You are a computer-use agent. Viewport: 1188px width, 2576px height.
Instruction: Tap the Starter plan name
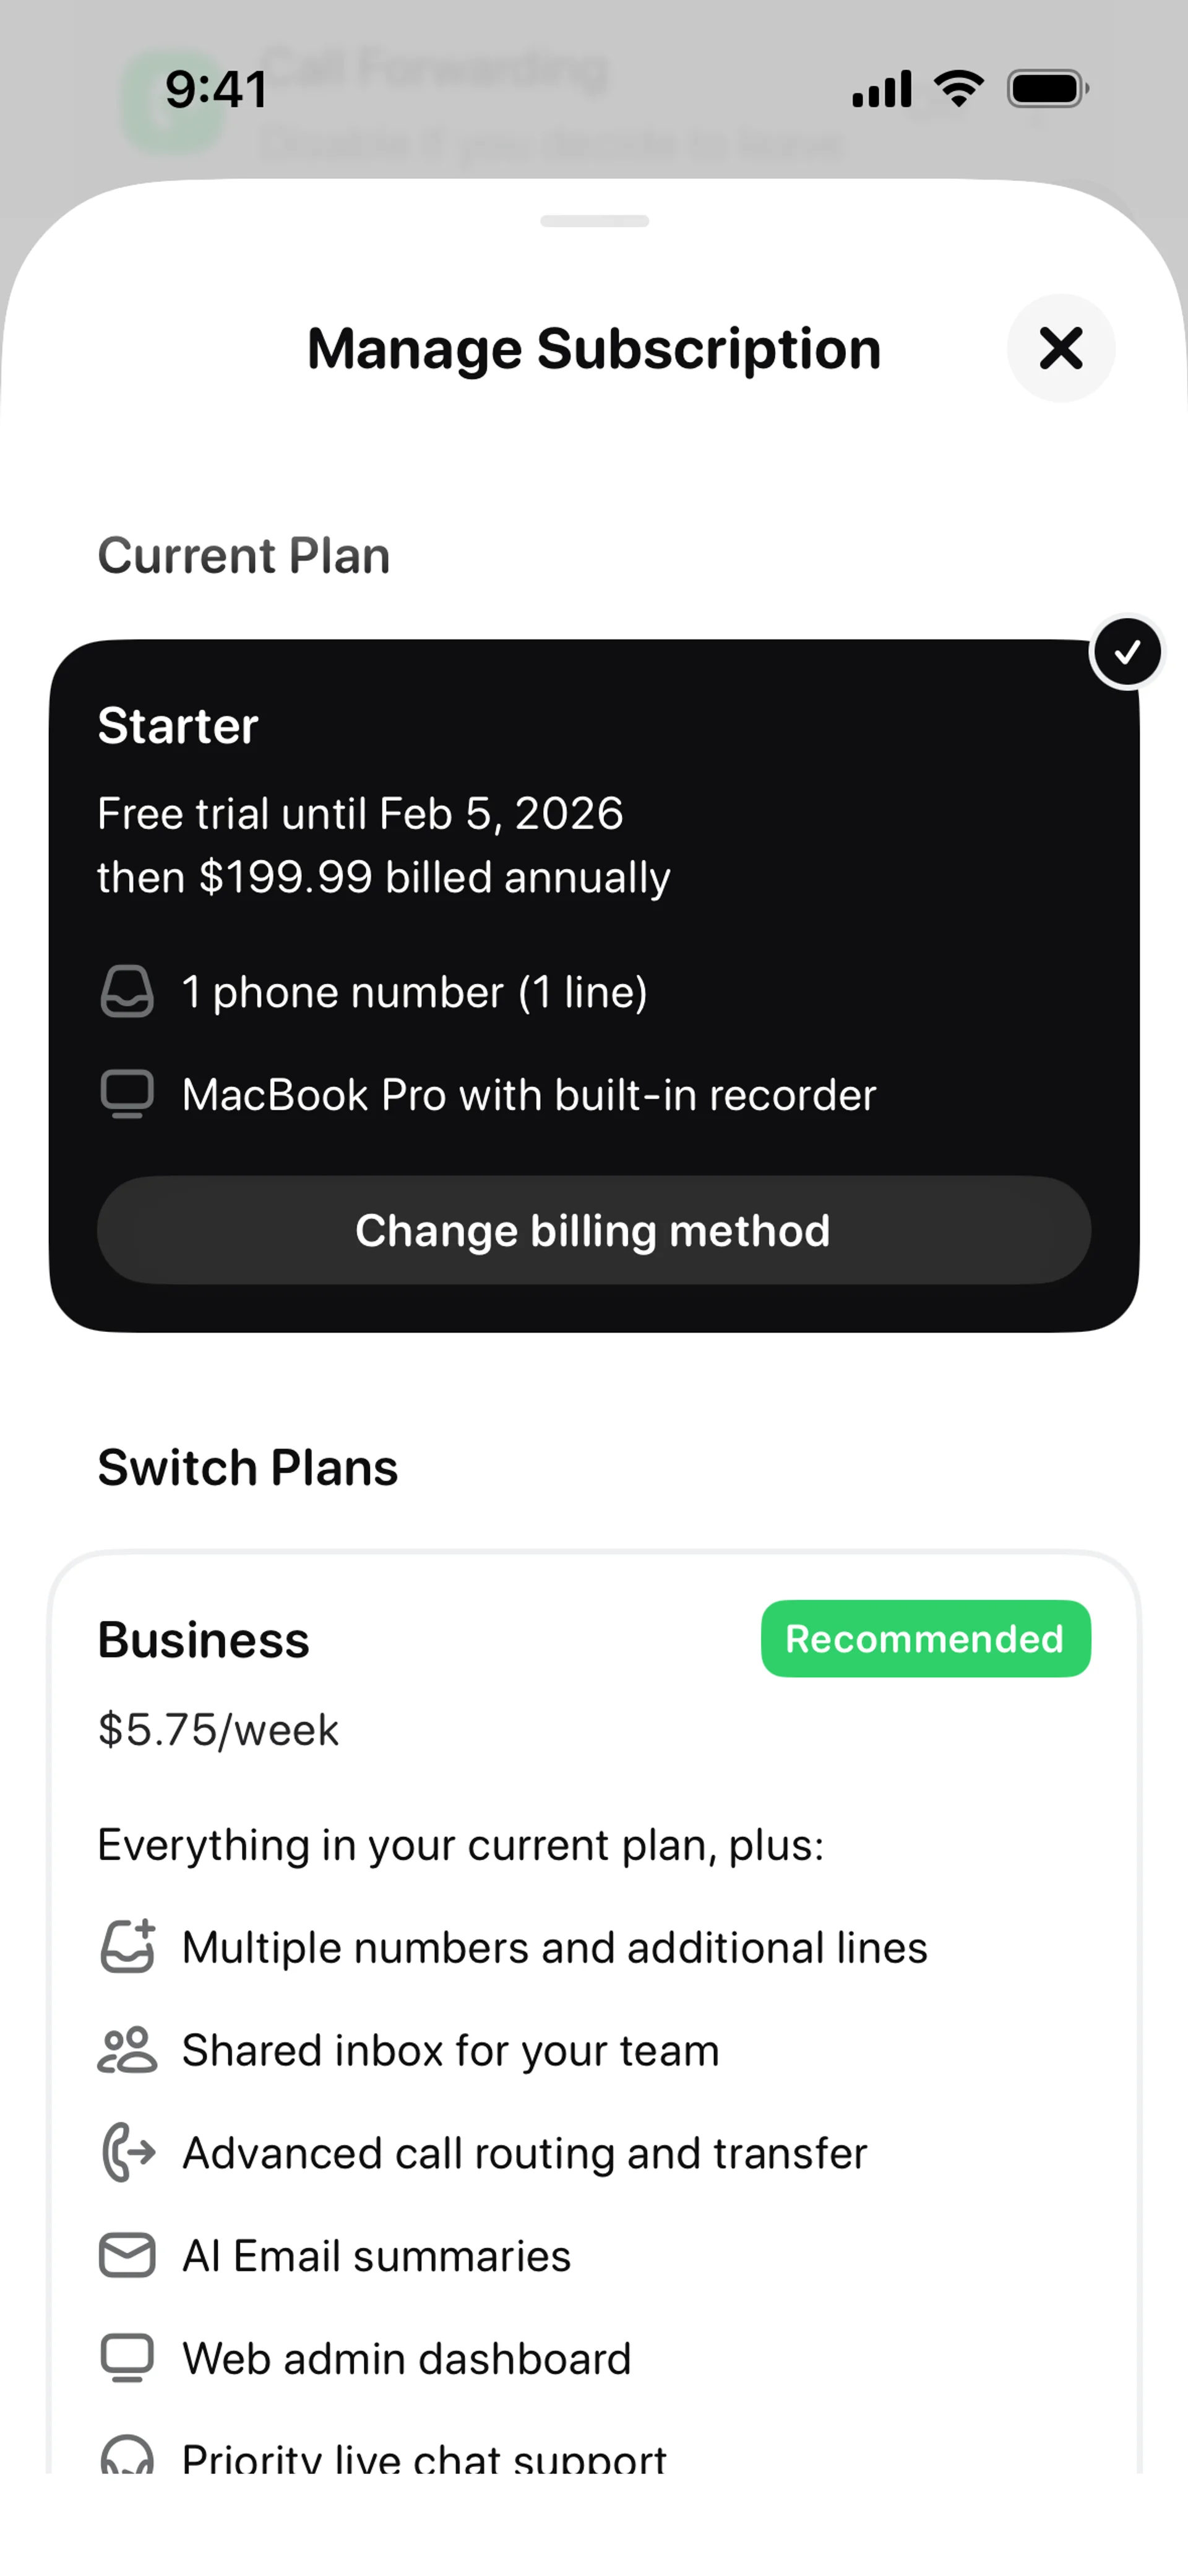pyautogui.click(x=178, y=725)
